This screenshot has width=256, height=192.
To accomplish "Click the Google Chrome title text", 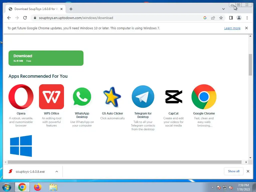I will click(x=204, y=113).
